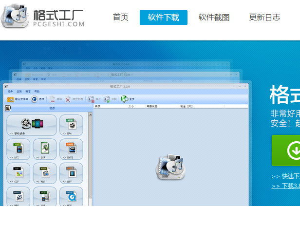Click the green download button
The height and width of the screenshot is (225, 300).
pos(286,150)
